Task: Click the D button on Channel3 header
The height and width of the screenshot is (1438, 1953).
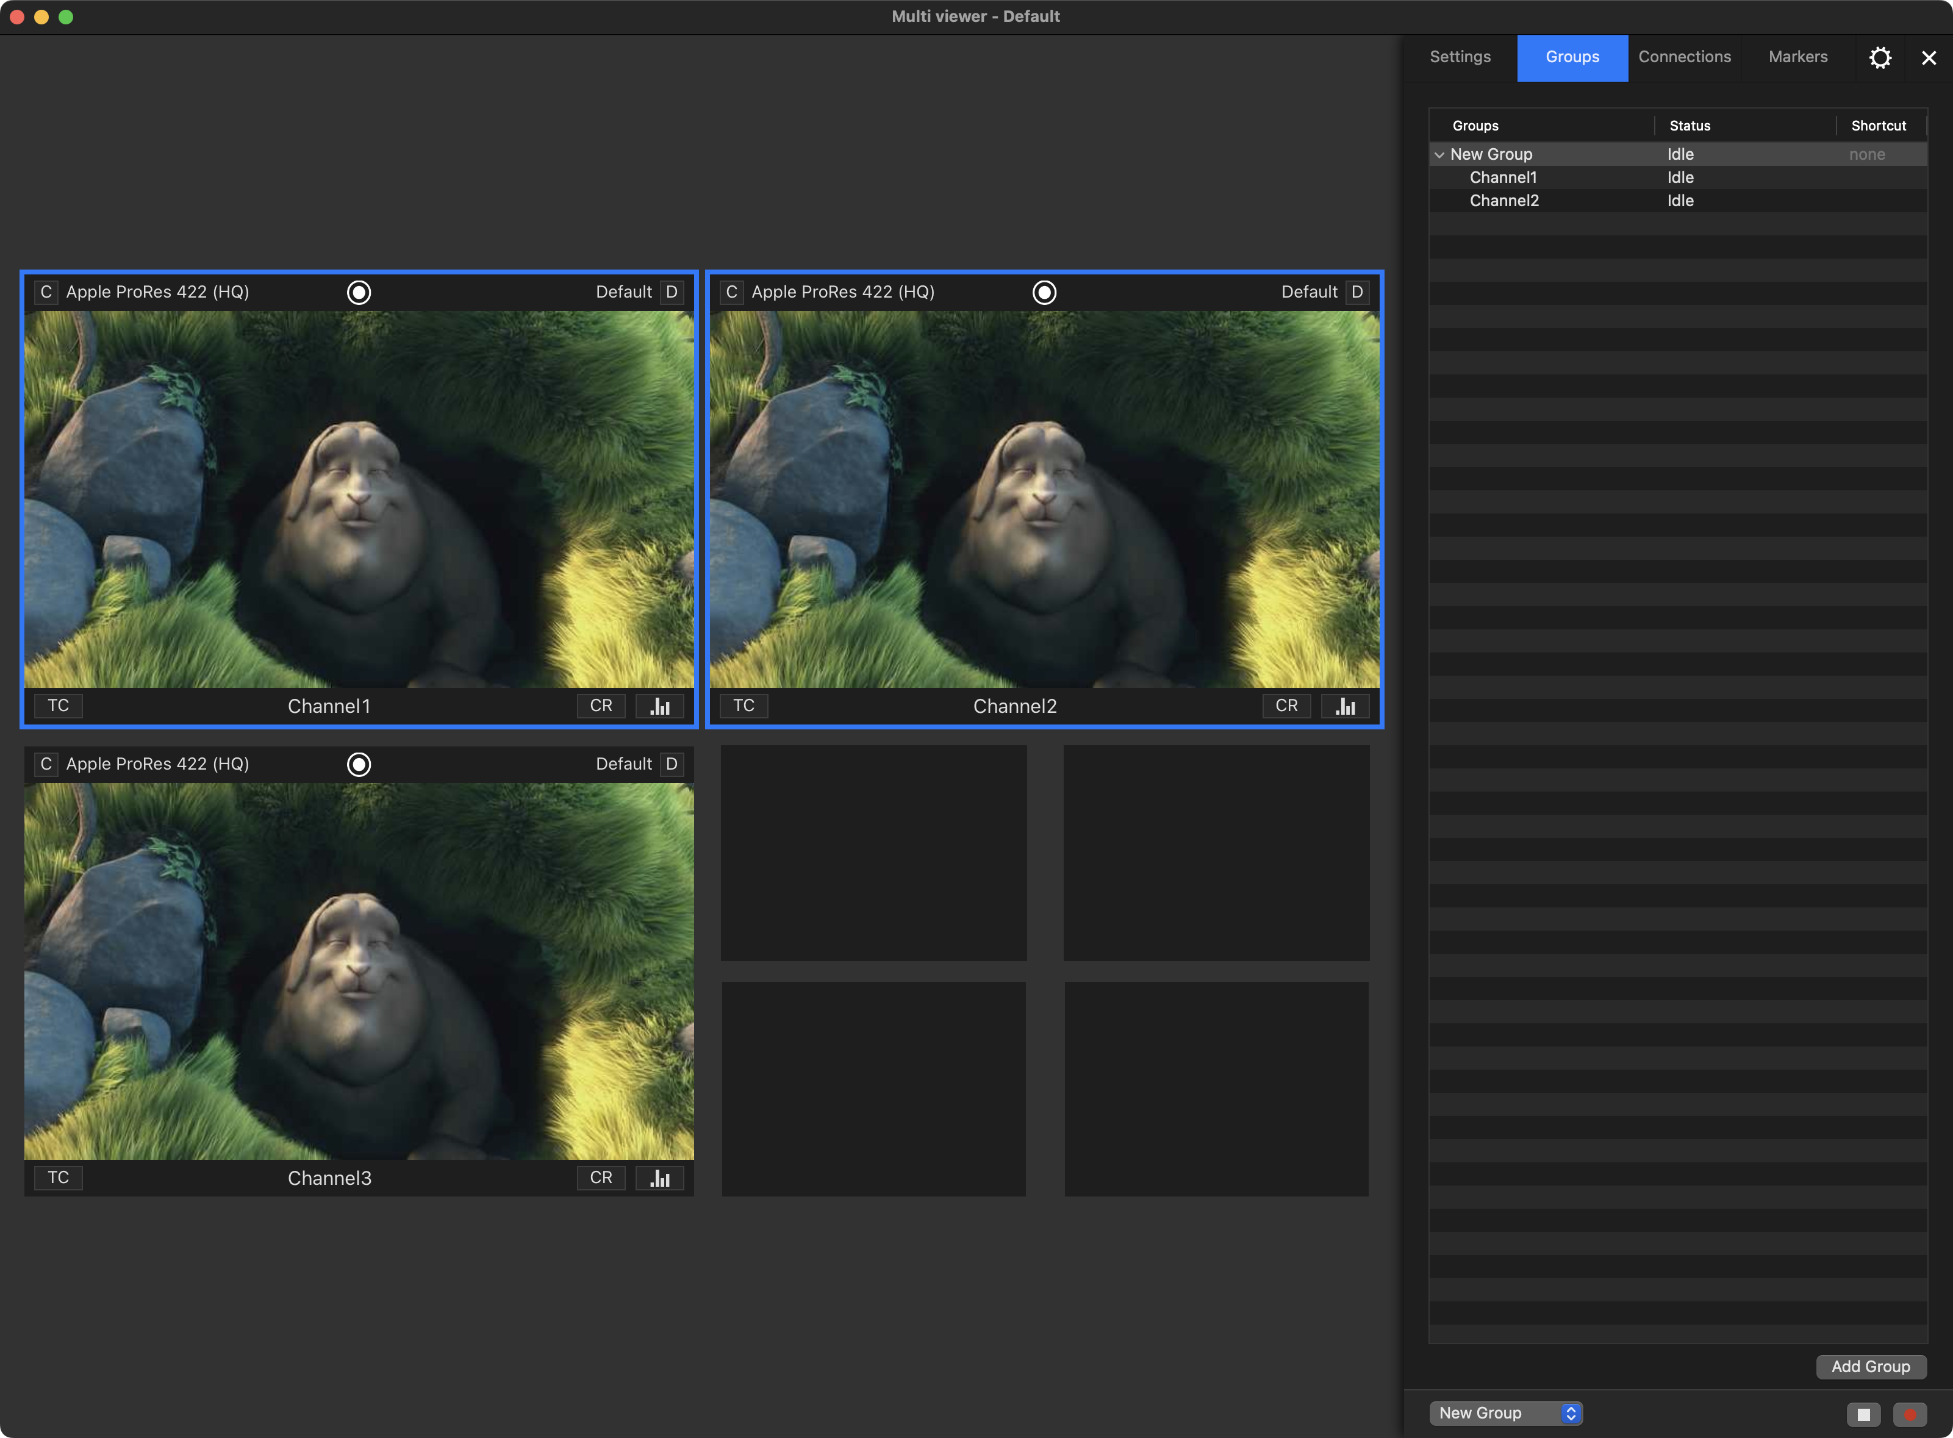Action: click(672, 764)
